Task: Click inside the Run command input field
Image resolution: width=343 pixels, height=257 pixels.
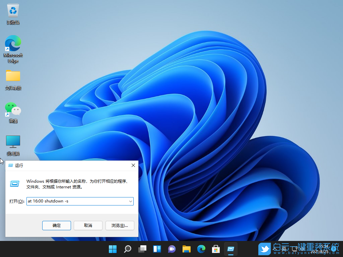Action: point(77,201)
